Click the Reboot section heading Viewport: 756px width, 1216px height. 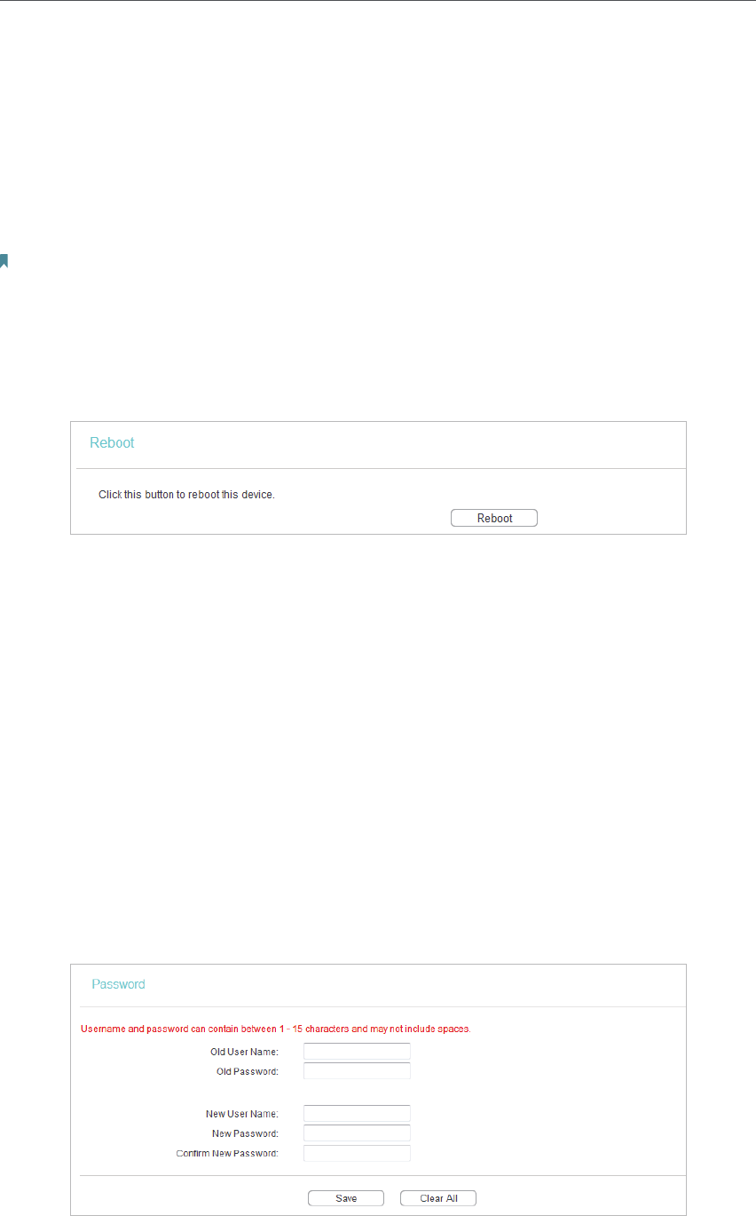[x=112, y=442]
